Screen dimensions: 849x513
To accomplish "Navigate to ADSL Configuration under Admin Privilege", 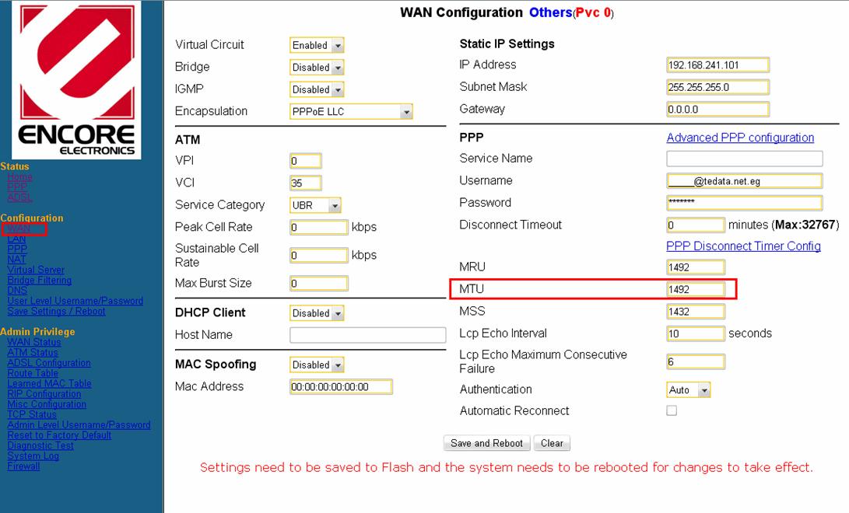I will (x=48, y=362).
